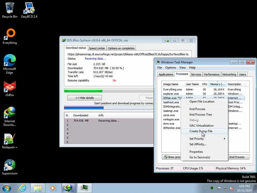Switch to the Speed Limiter tab
This screenshot has width=257, height=193.
click(97, 48)
